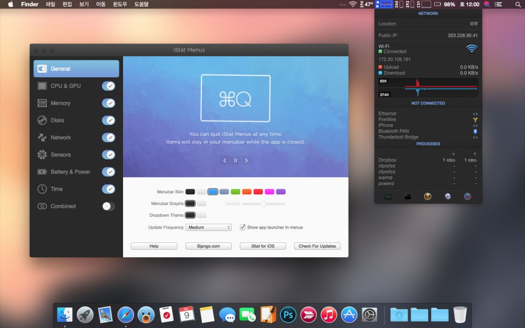Switch off Battery & Power
The height and width of the screenshot is (328, 525).
click(x=109, y=172)
